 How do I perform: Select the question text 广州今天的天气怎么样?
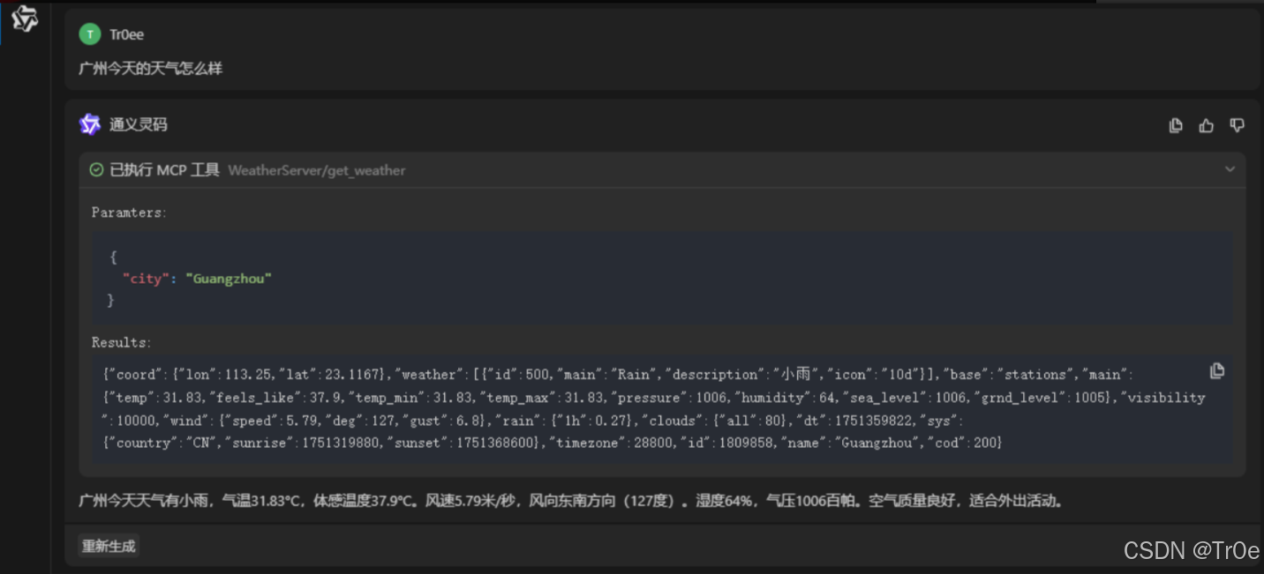pos(151,68)
